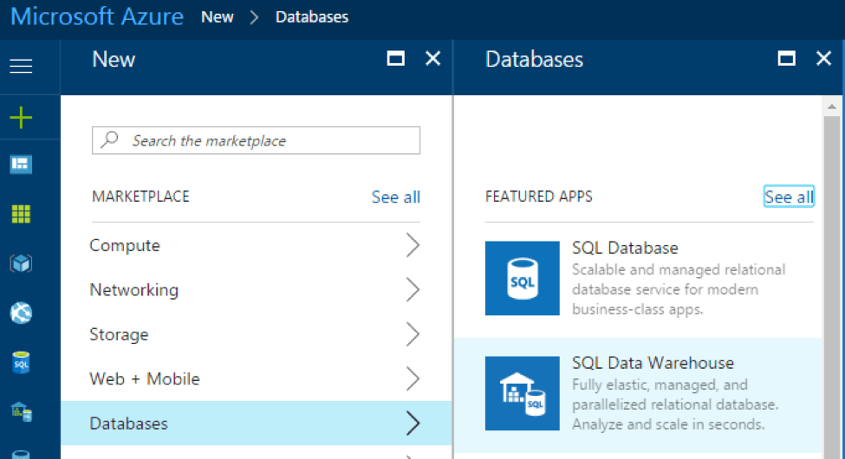Select the Compute marketplace category

(256, 245)
